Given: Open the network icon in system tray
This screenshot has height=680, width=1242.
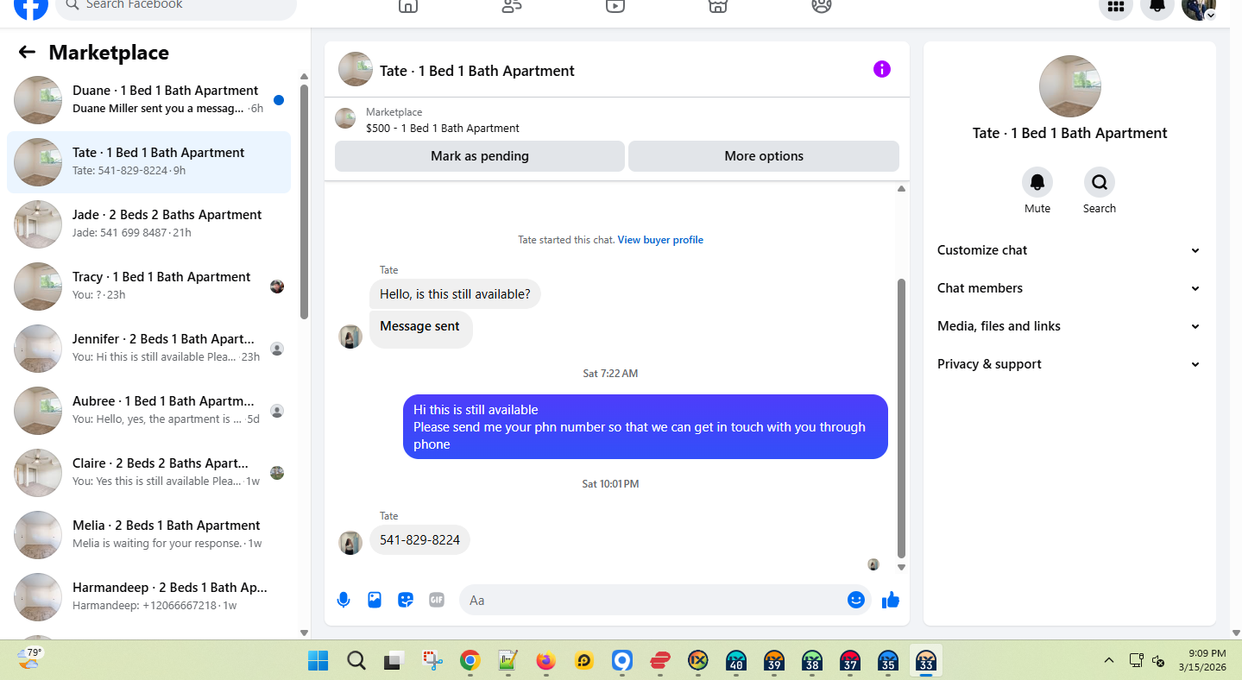Looking at the screenshot, I should (x=1137, y=661).
